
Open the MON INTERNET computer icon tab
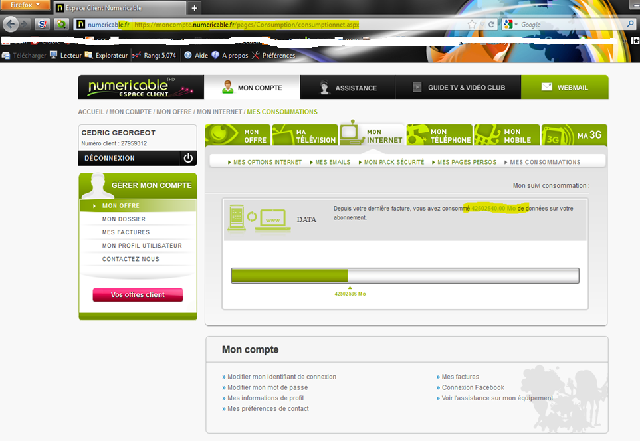tap(372, 134)
